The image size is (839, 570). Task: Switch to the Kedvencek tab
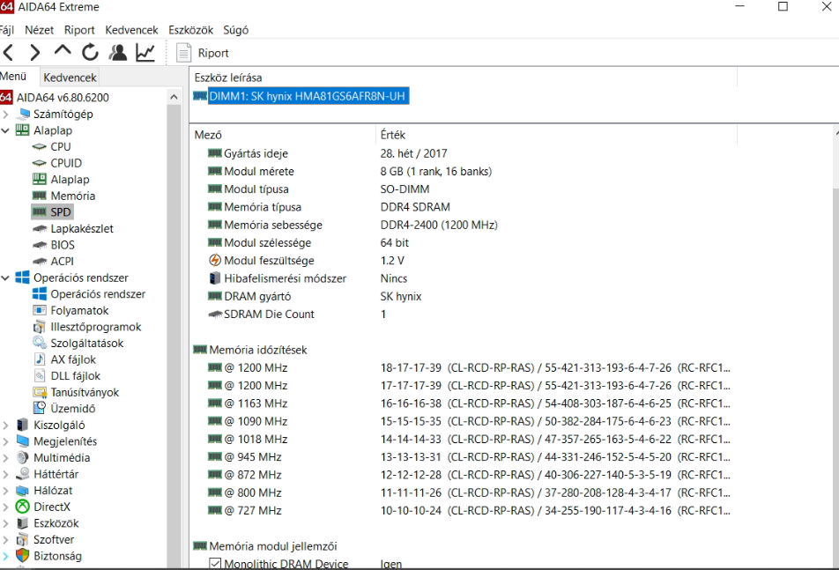71,78
